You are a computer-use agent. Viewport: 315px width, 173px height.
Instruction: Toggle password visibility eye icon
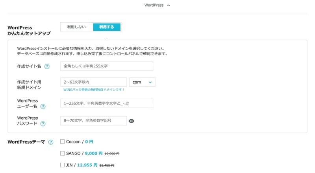point(132,121)
